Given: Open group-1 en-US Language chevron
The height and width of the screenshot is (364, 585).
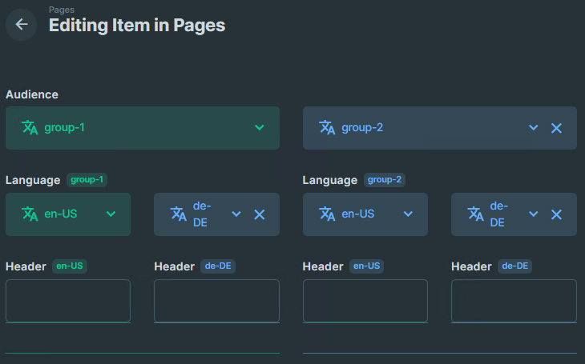Looking at the screenshot, I should click(111, 214).
